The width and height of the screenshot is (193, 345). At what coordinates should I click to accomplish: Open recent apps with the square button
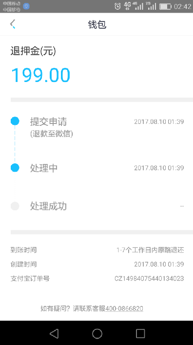coord(140,333)
